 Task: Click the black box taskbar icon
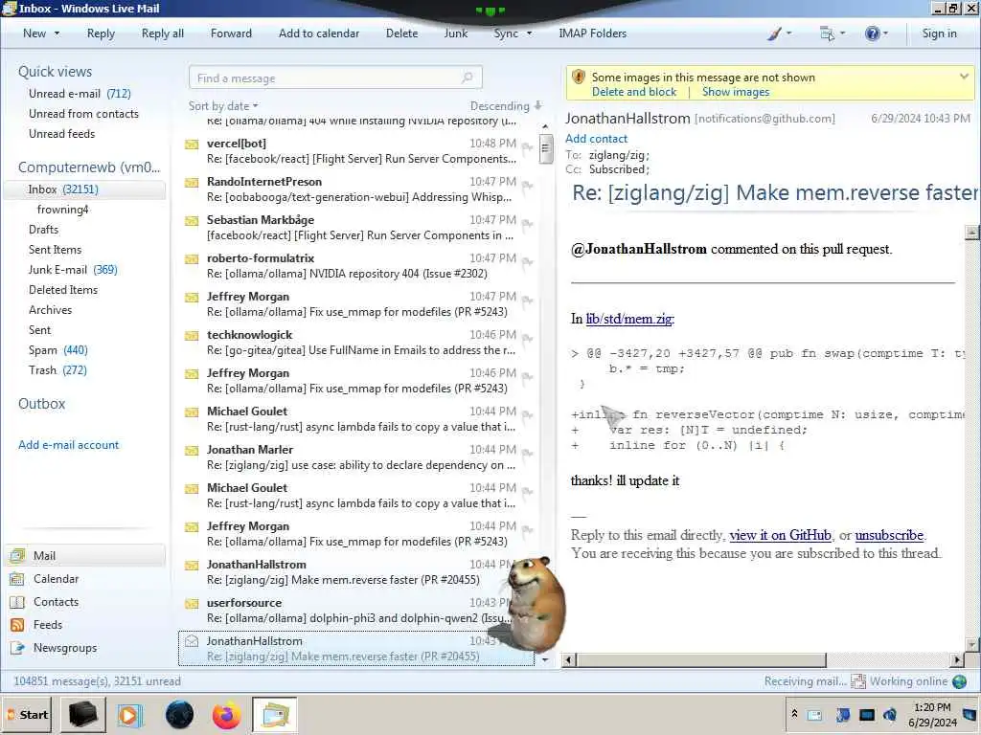[82, 714]
